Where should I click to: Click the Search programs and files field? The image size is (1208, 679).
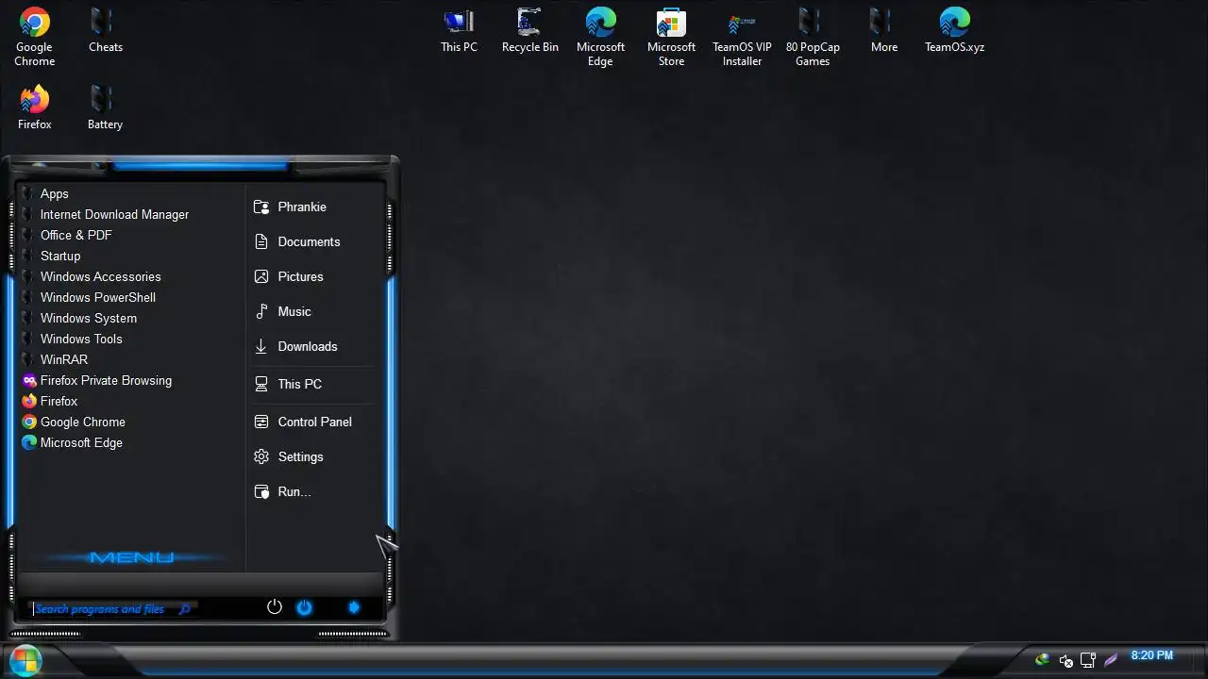pos(113,609)
